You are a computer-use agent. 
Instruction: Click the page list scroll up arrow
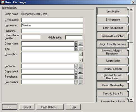point(131,9)
